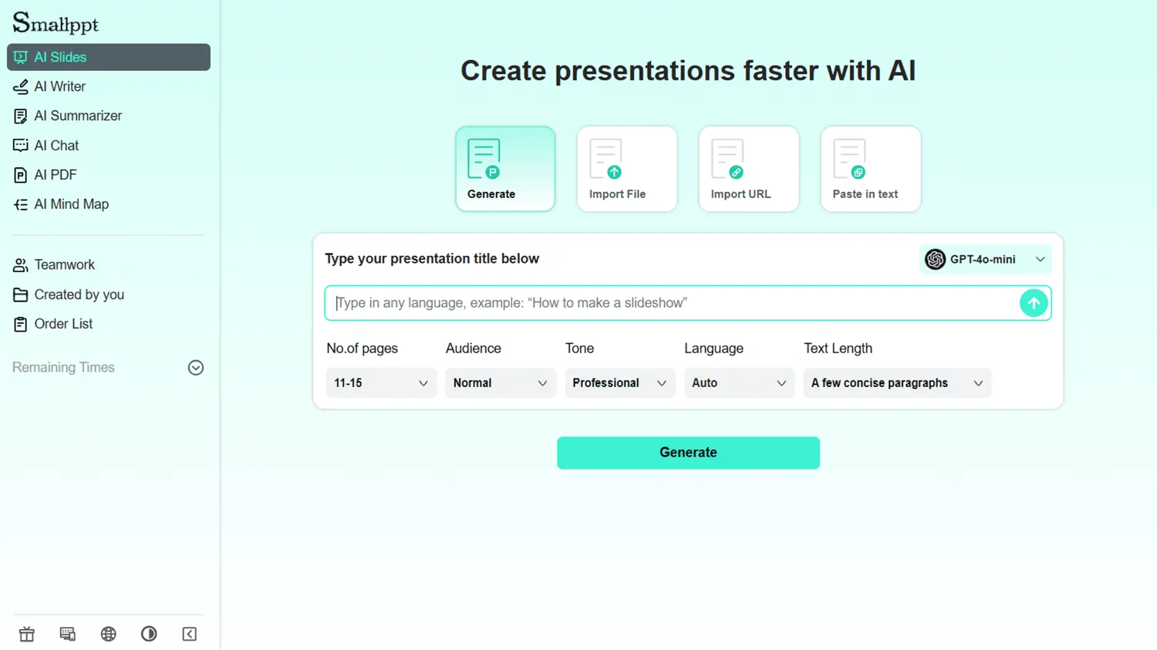Submit the title with the arrow button
Screen dimensions: 1157x650
point(1034,302)
